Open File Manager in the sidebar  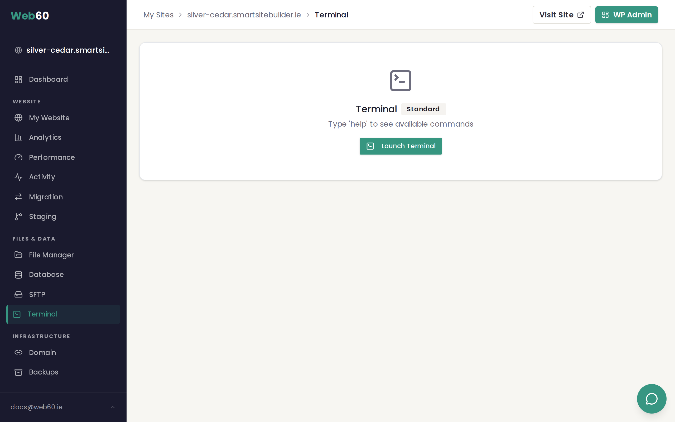pyautogui.click(x=51, y=255)
